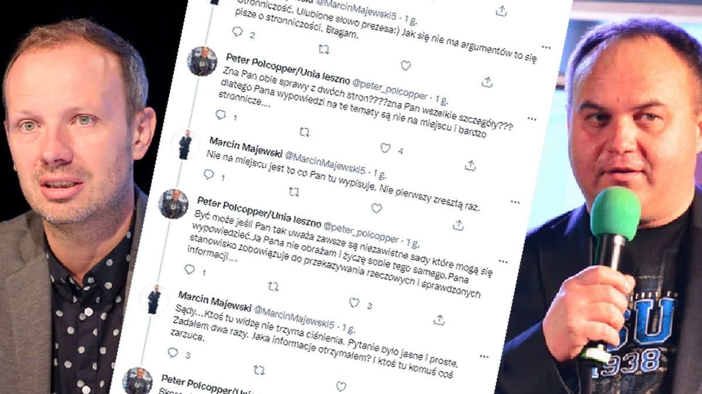Open more menu on Marcin's 'Sądy...Ktoś tu' tweet
702x394 pixels.
484,355
